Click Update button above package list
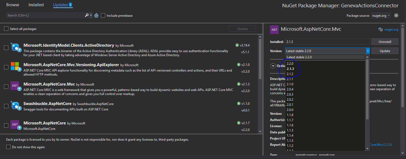 (242, 29)
